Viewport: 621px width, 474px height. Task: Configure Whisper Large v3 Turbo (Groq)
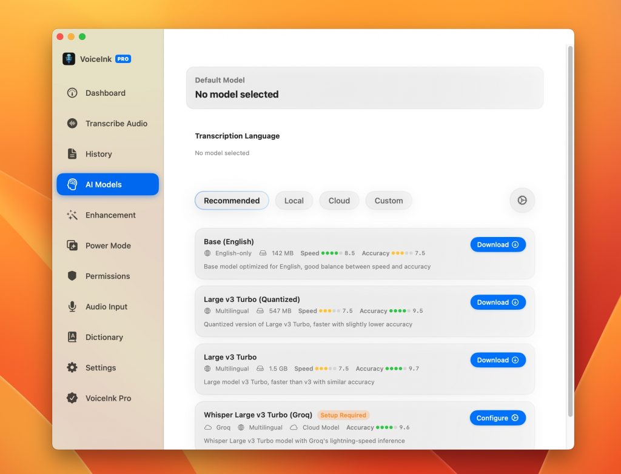(x=498, y=418)
